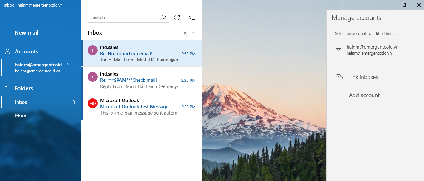Click the Folders folder icon

[x=8, y=88]
